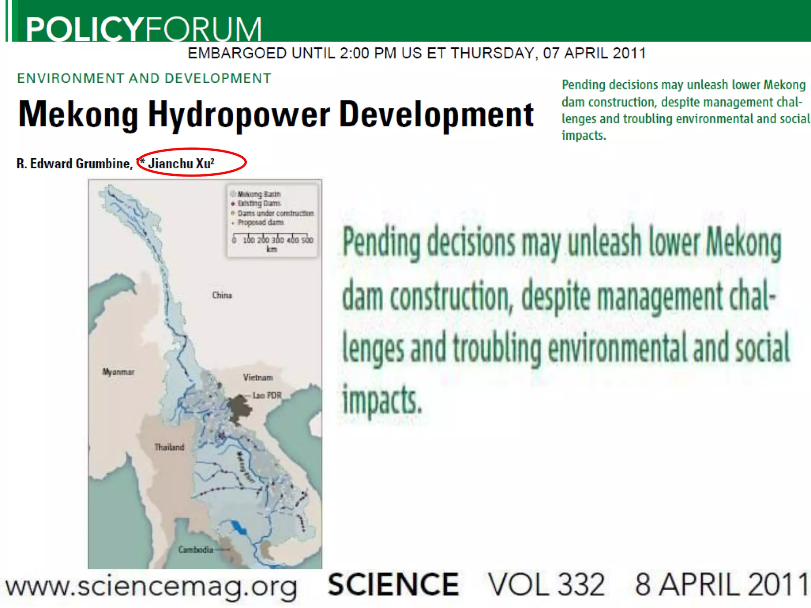Select the Environment and Development section label
This screenshot has width=811, height=608.
(144, 78)
